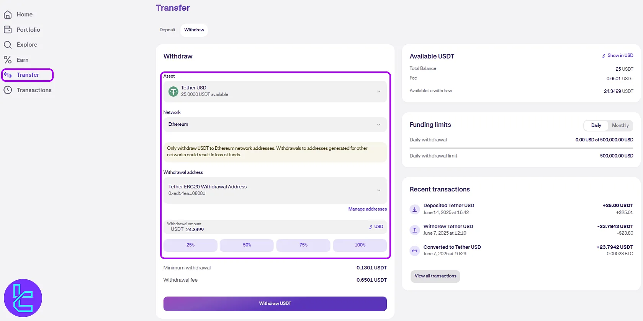
Task: Click the 0.6501 USDT withdrawal fee value
Action: point(371,280)
